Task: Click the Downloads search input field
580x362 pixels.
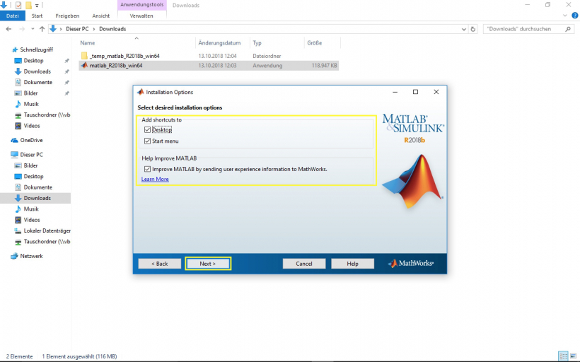Action: coord(523,29)
